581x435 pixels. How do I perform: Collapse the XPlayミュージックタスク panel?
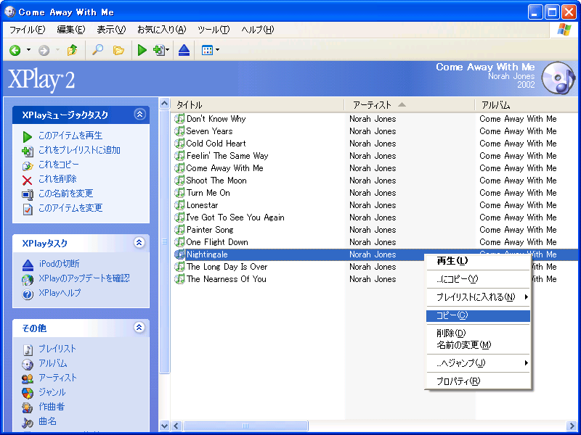click(x=139, y=115)
